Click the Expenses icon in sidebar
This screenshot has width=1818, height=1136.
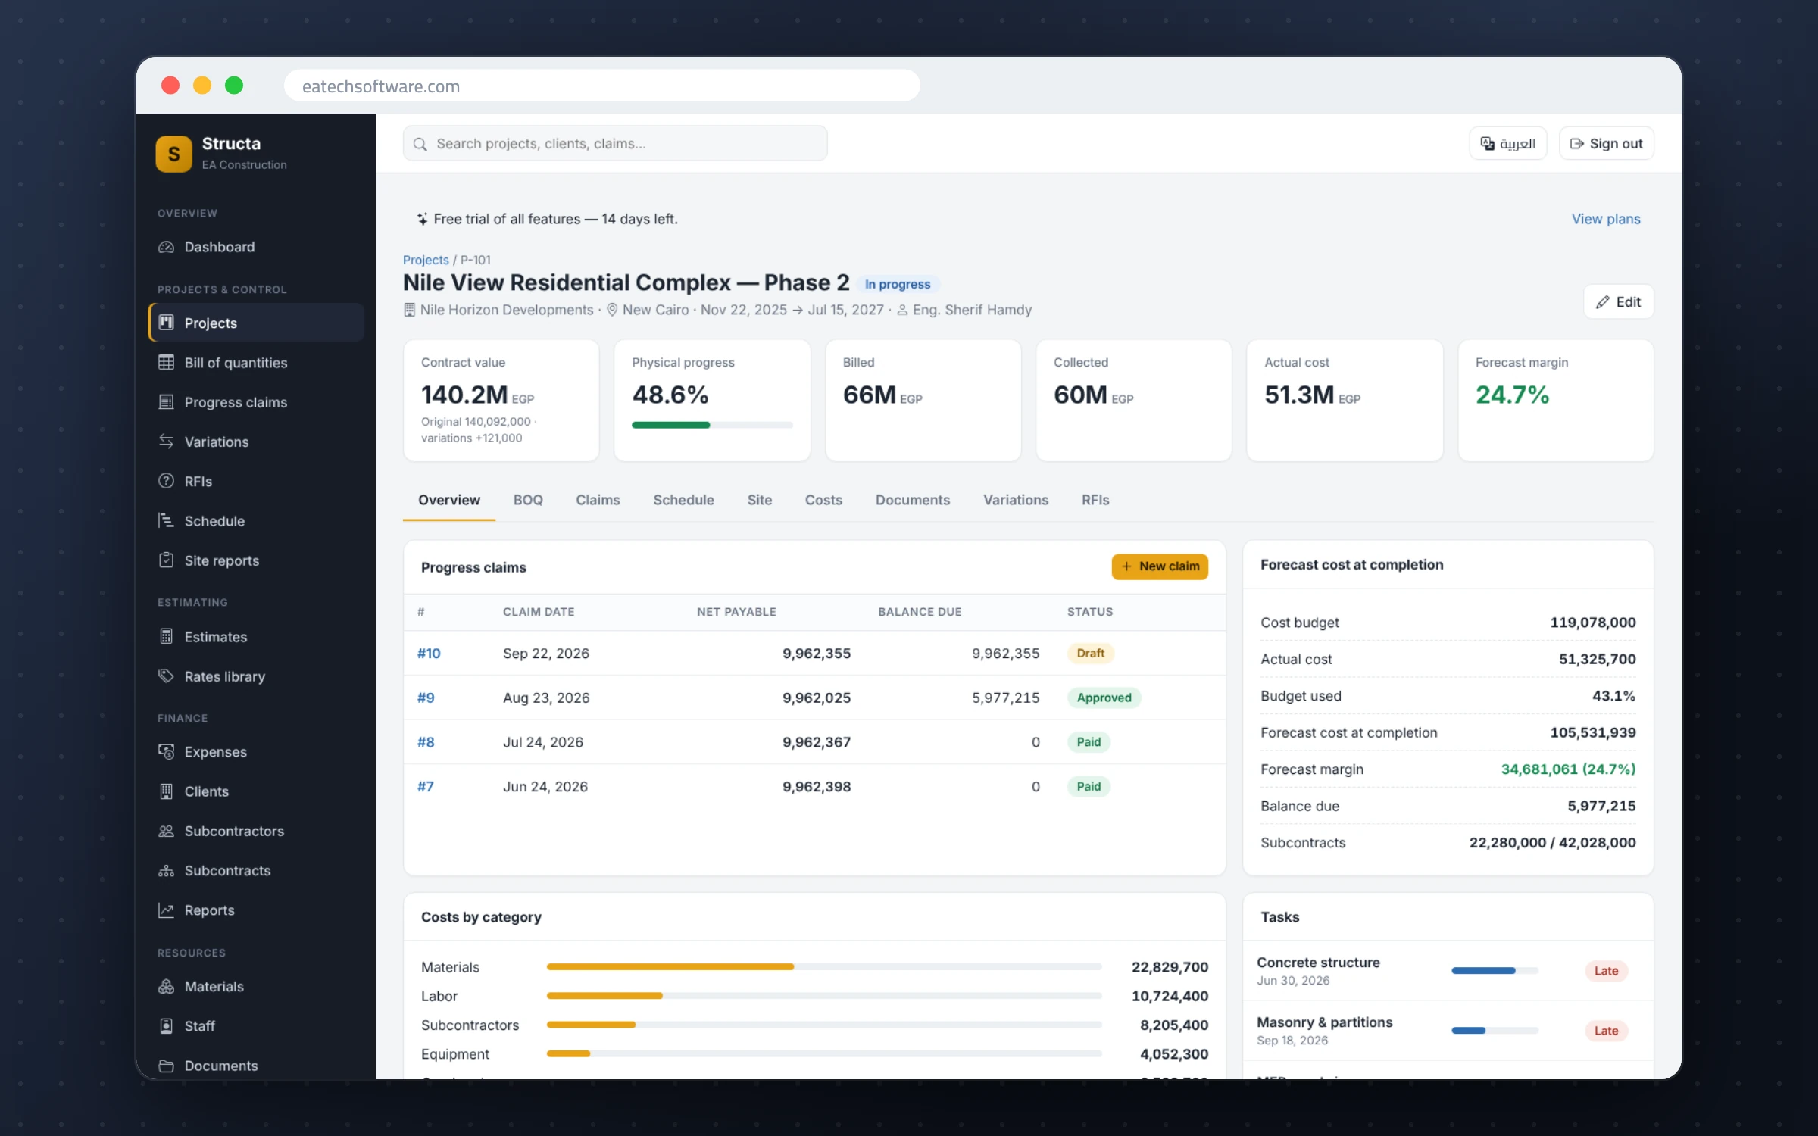(x=166, y=751)
